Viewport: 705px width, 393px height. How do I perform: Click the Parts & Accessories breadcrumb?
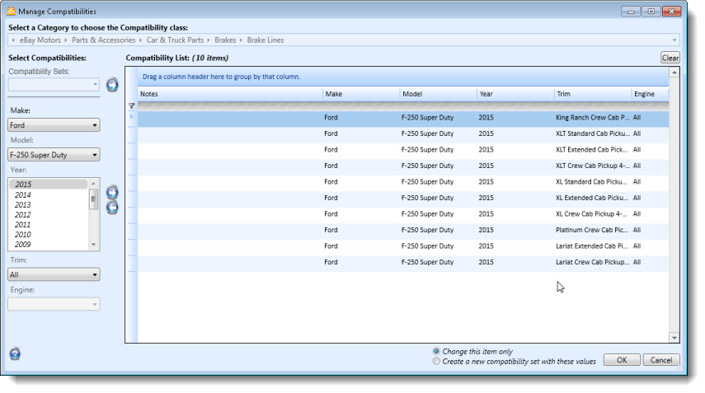point(103,40)
